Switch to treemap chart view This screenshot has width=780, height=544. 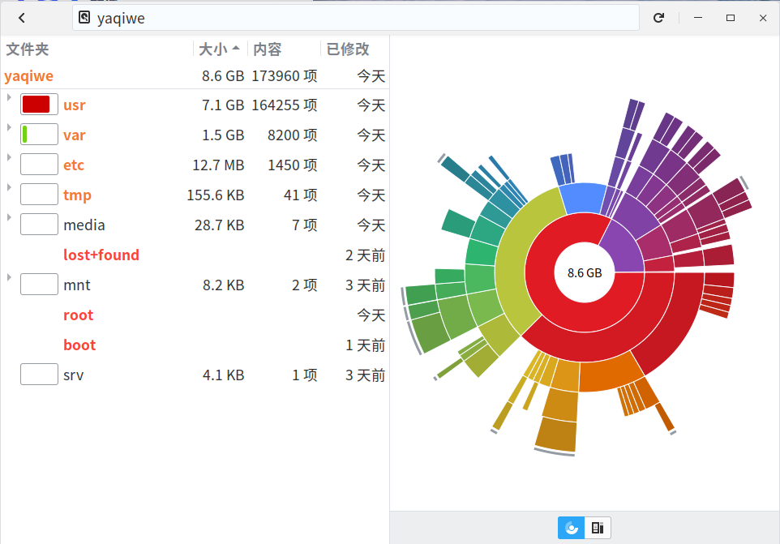(598, 528)
